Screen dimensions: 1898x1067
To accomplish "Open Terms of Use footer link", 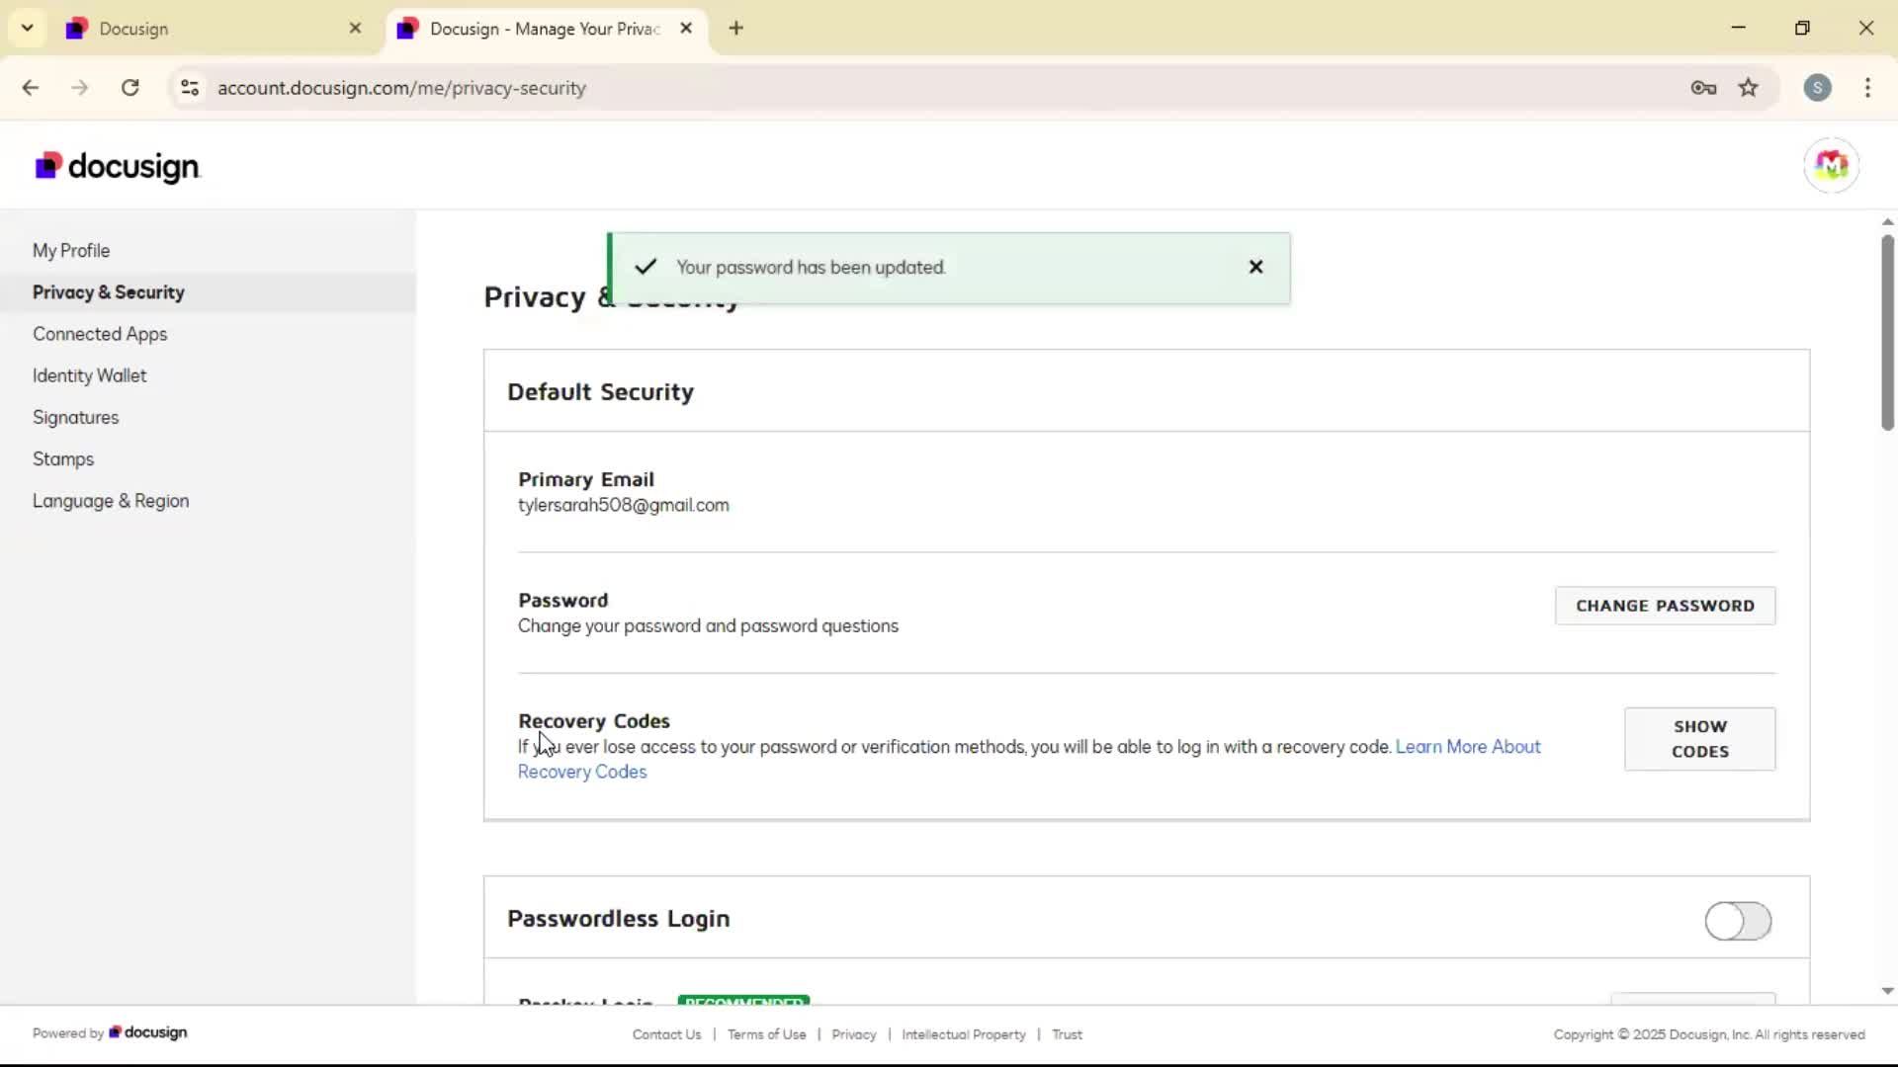I will click(x=766, y=1034).
